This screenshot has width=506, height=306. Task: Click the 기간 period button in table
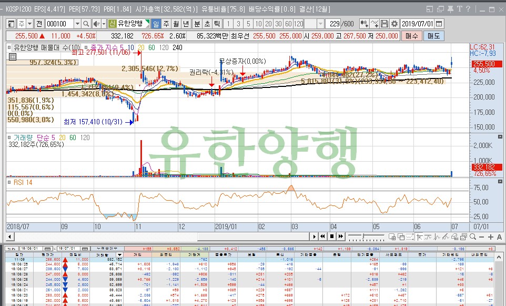[x=12, y=249]
